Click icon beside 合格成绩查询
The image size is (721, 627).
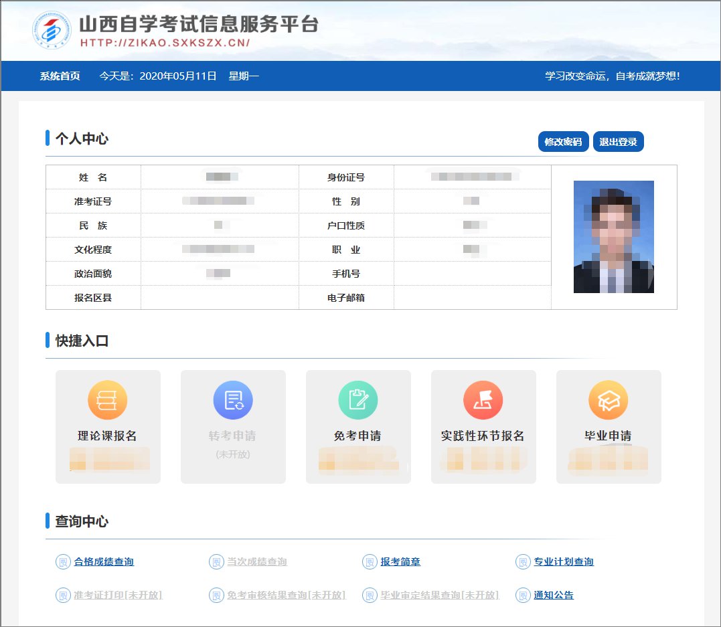(62, 561)
